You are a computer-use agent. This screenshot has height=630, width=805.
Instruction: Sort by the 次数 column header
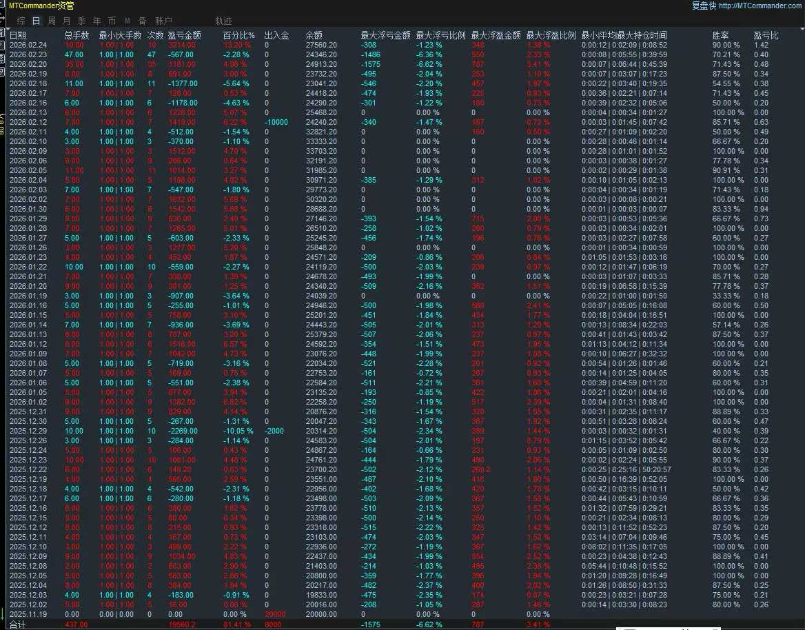[156, 35]
